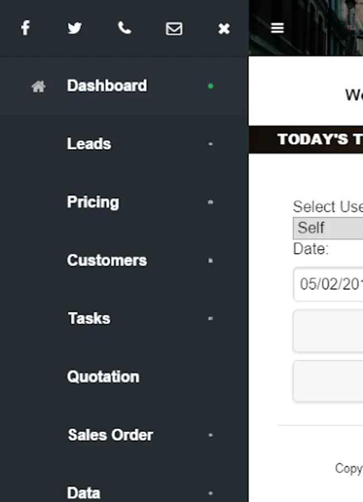Screen dimensions: 363x502
Task: Click the Date input field
Action: pos(328,284)
